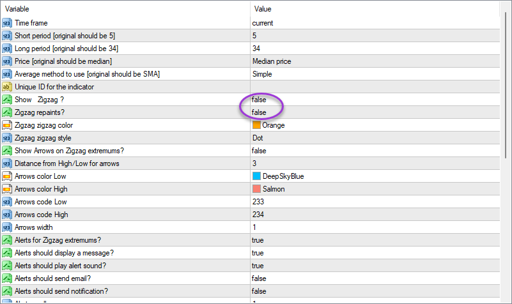Click the Short period parameter icon
The height and width of the screenshot is (304, 512).
[x=7, y=36]
